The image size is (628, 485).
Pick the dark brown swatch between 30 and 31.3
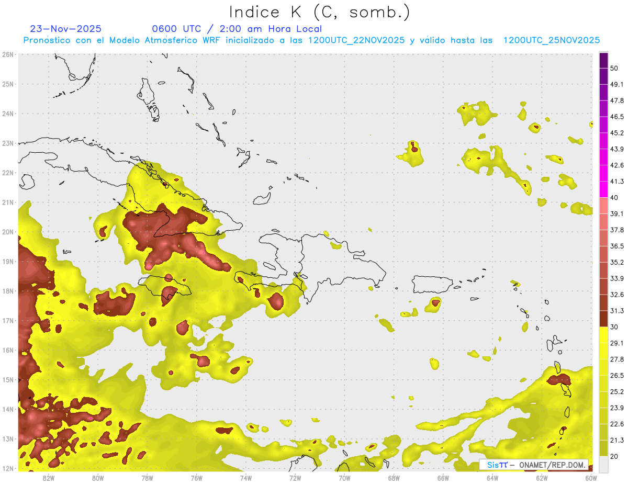pyautogui.click(x=603, y=319)
